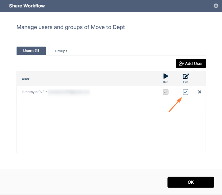Click the Run column label text

click(x=166, y=82)
